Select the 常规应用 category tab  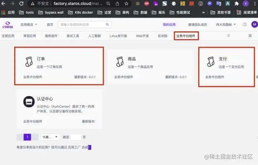30,36
